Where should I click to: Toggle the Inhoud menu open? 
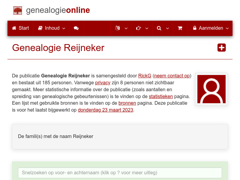[x=64, y=28]
